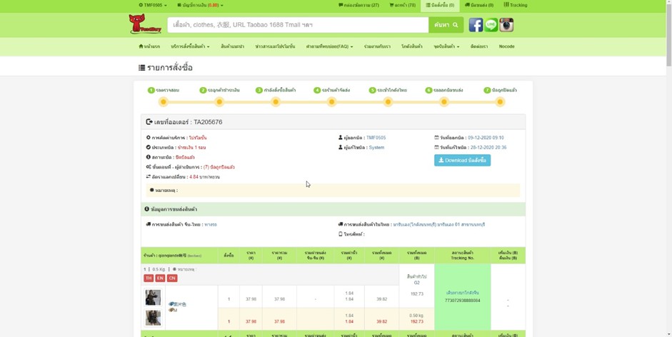
Task: Select the EN language button
Action: click(x=160, y=278)
